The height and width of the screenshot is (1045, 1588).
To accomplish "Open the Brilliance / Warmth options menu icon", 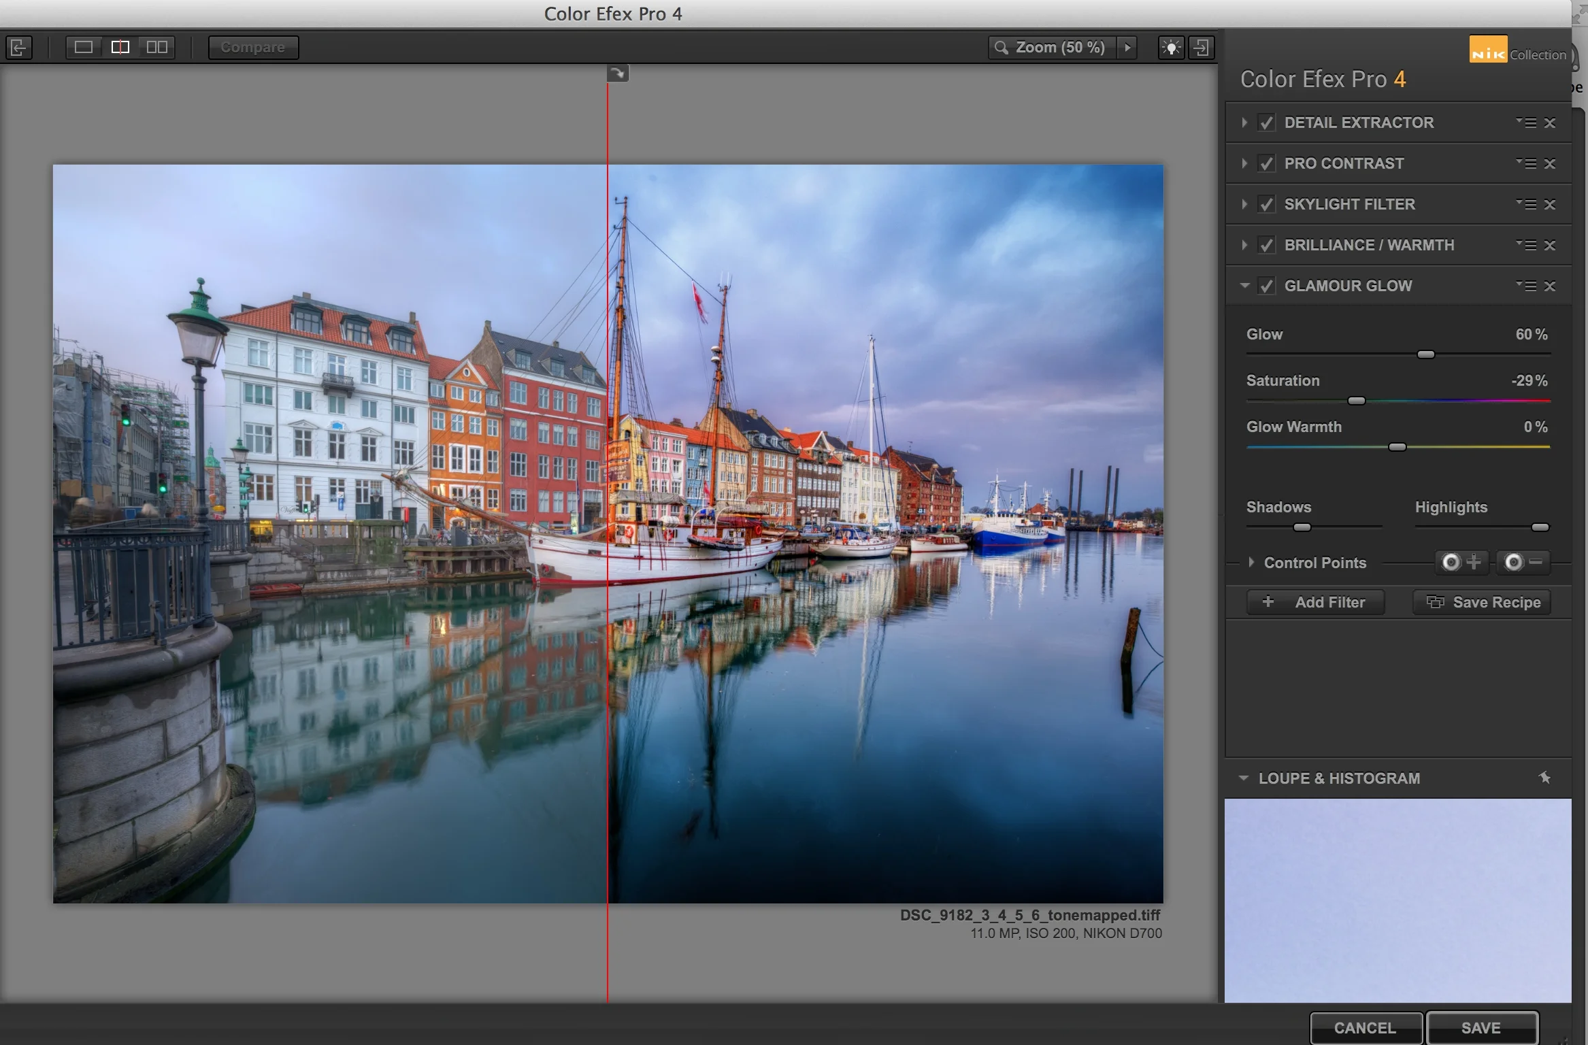I will (x=1526, y=245).
